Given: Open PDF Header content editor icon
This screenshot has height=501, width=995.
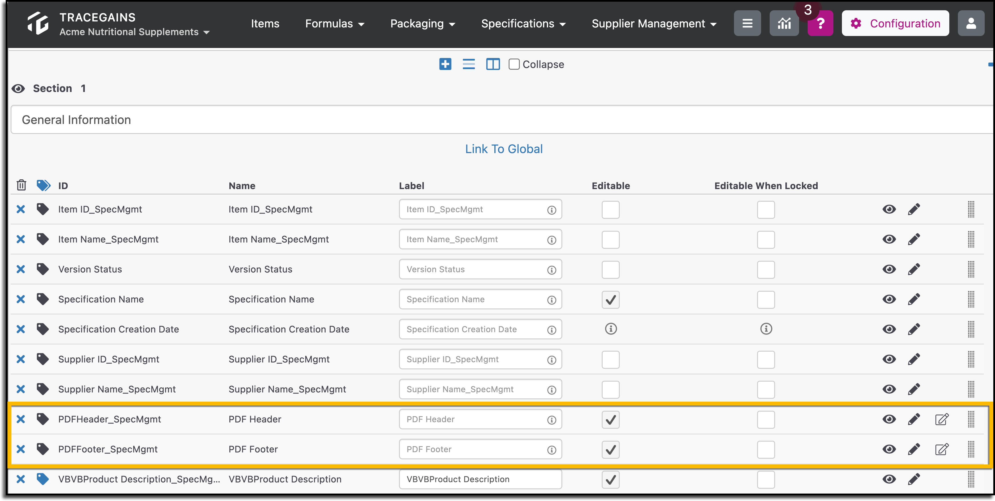Looking at the screenshot, I should (x=942, y=419).
